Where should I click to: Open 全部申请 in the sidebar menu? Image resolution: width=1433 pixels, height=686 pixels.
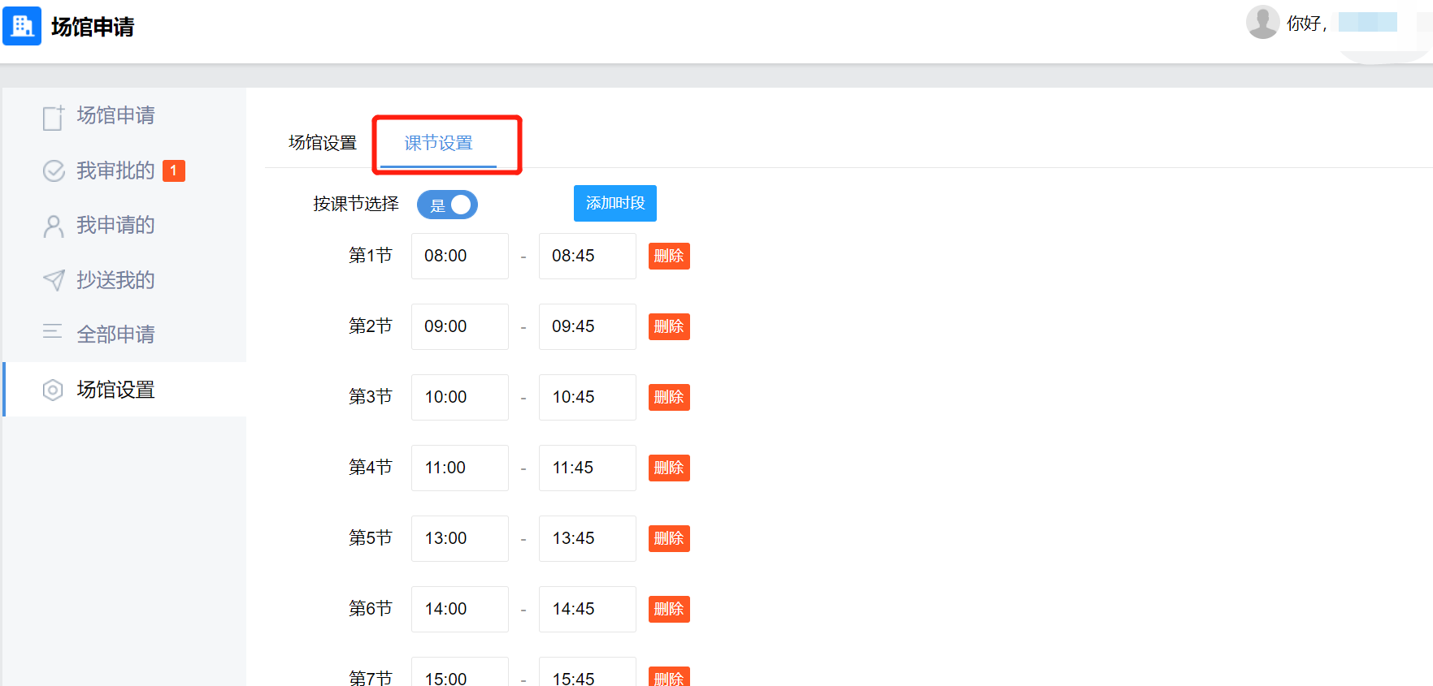(115, 334)
